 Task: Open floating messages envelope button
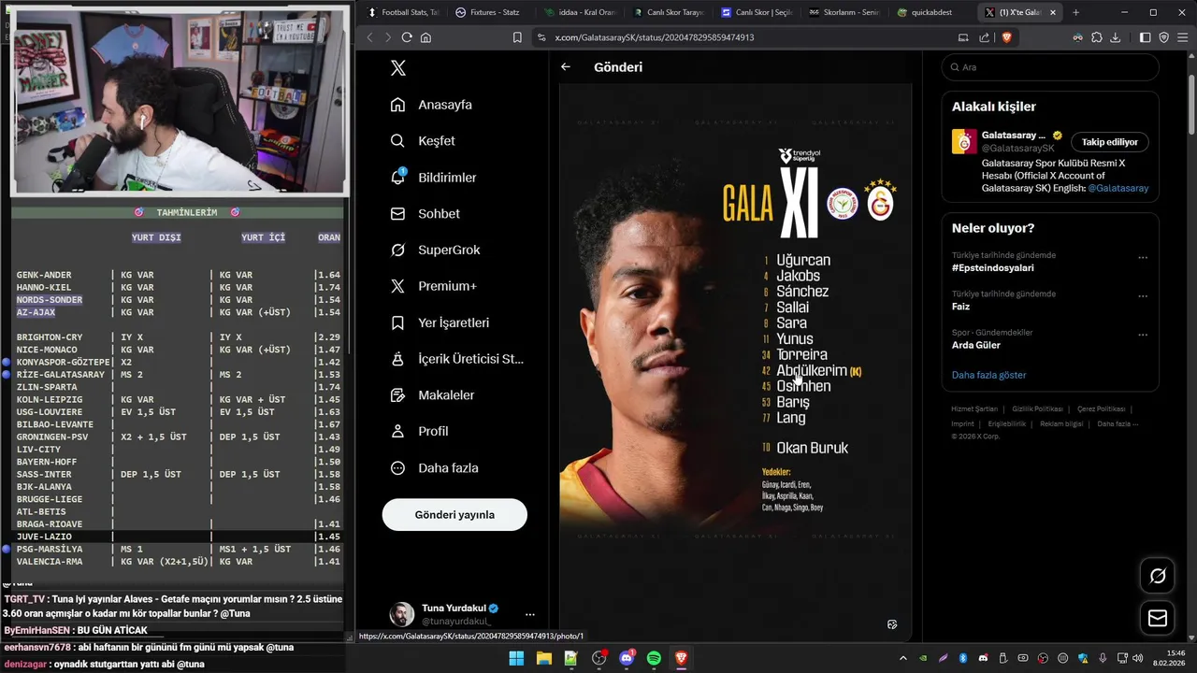(1158, 619)
